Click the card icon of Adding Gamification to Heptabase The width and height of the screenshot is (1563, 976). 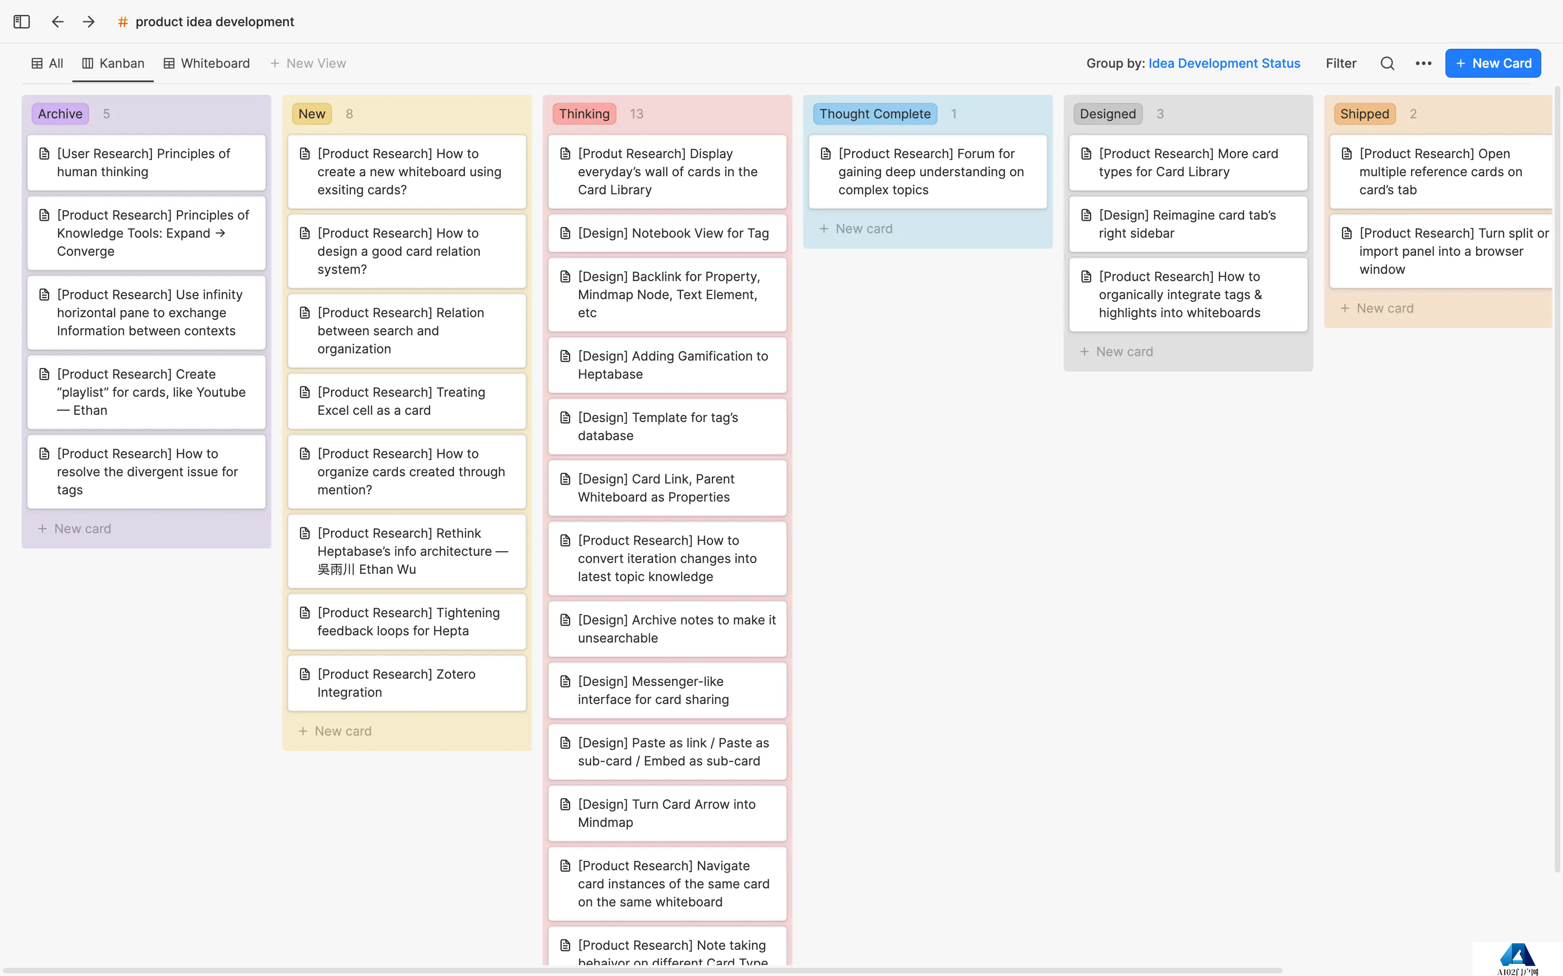pos(565,357)
